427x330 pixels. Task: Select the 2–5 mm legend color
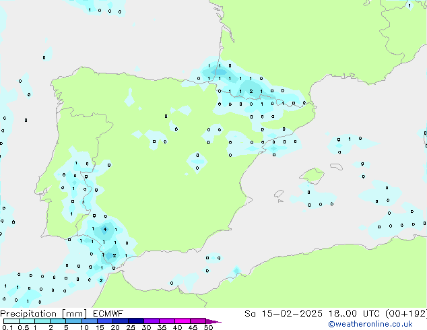(x=58, y=321)
